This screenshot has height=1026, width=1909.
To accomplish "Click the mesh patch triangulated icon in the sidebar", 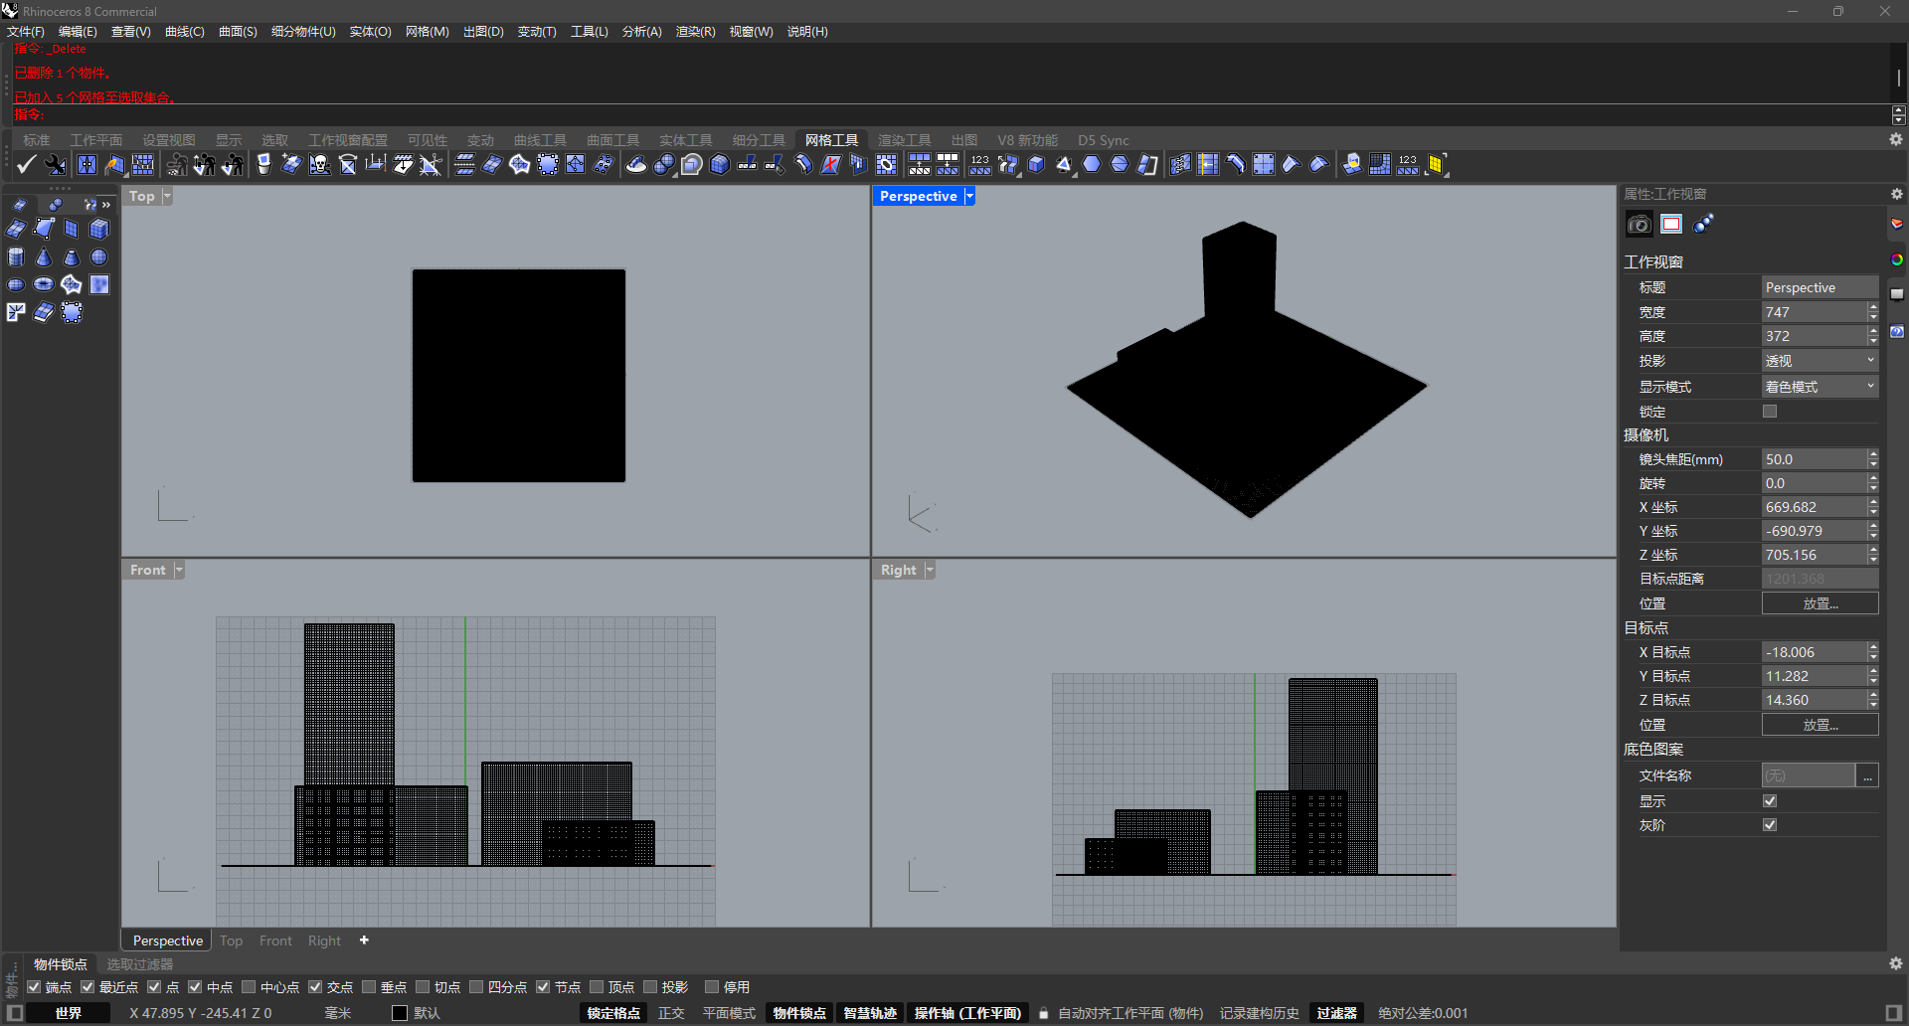I will 72,284.
